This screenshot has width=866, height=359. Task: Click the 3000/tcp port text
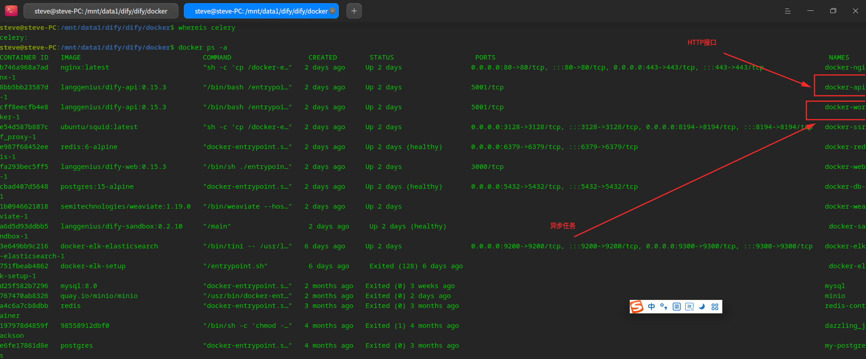pos(487,167)
